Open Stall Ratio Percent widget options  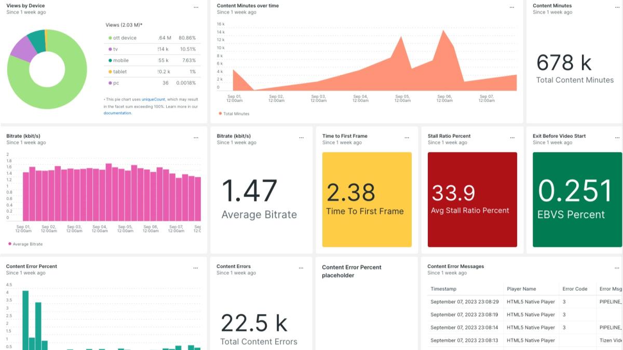[x=512, y=138]
